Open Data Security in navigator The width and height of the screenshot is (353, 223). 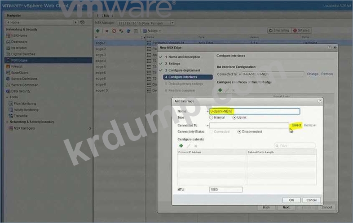(21, 92)
